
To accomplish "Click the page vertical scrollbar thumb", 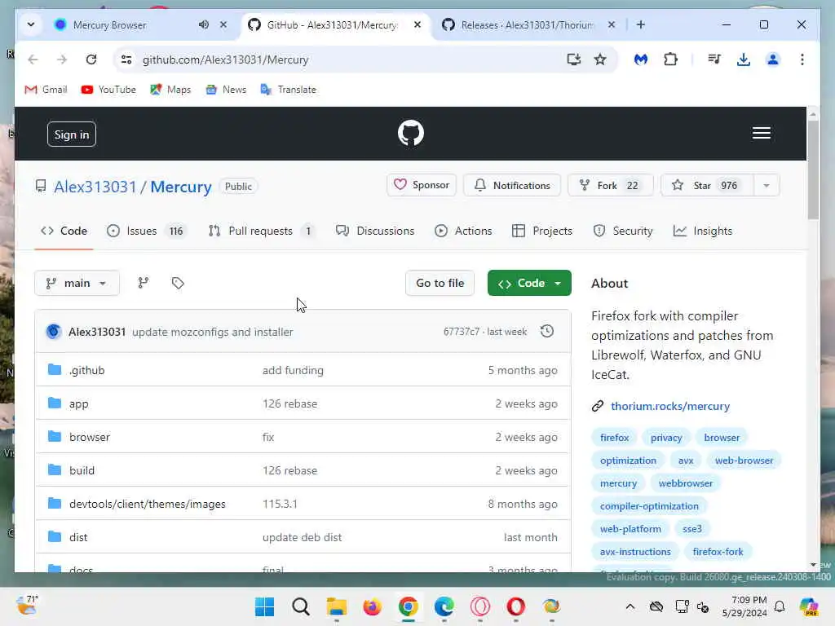I will 813,170.
